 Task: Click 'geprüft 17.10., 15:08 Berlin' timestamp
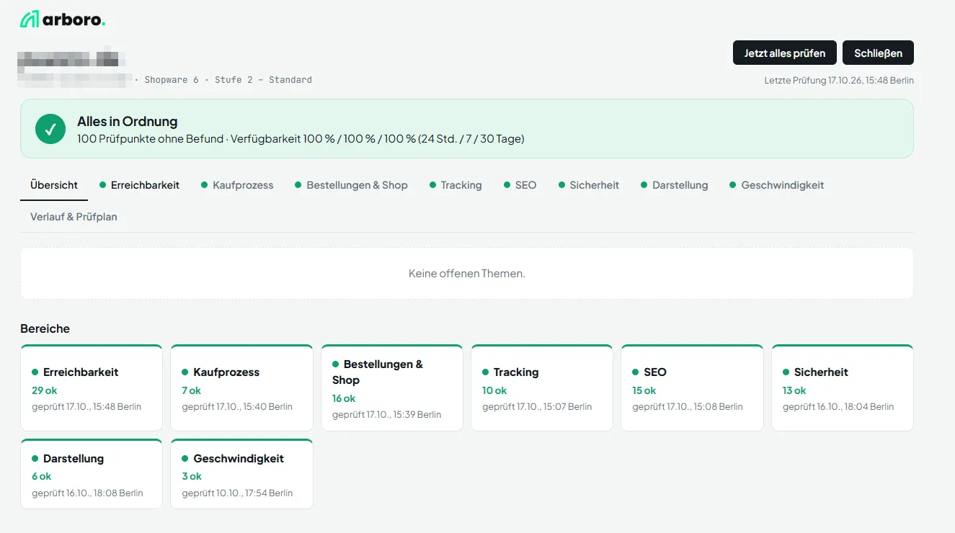point(688,407)
